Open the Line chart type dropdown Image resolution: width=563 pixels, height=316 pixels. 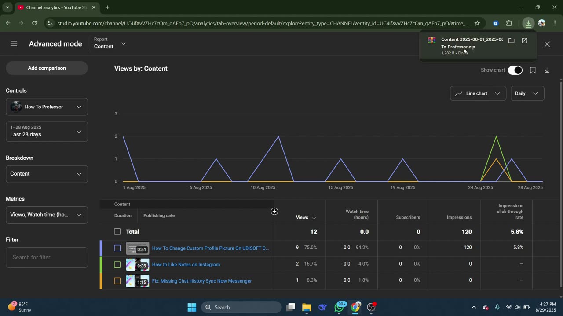click(x=478, y=93)
